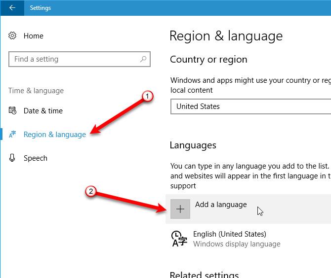Click the back arrow in Settings title bar
Screen dimensions: 331x278
[x=12, y=8]
